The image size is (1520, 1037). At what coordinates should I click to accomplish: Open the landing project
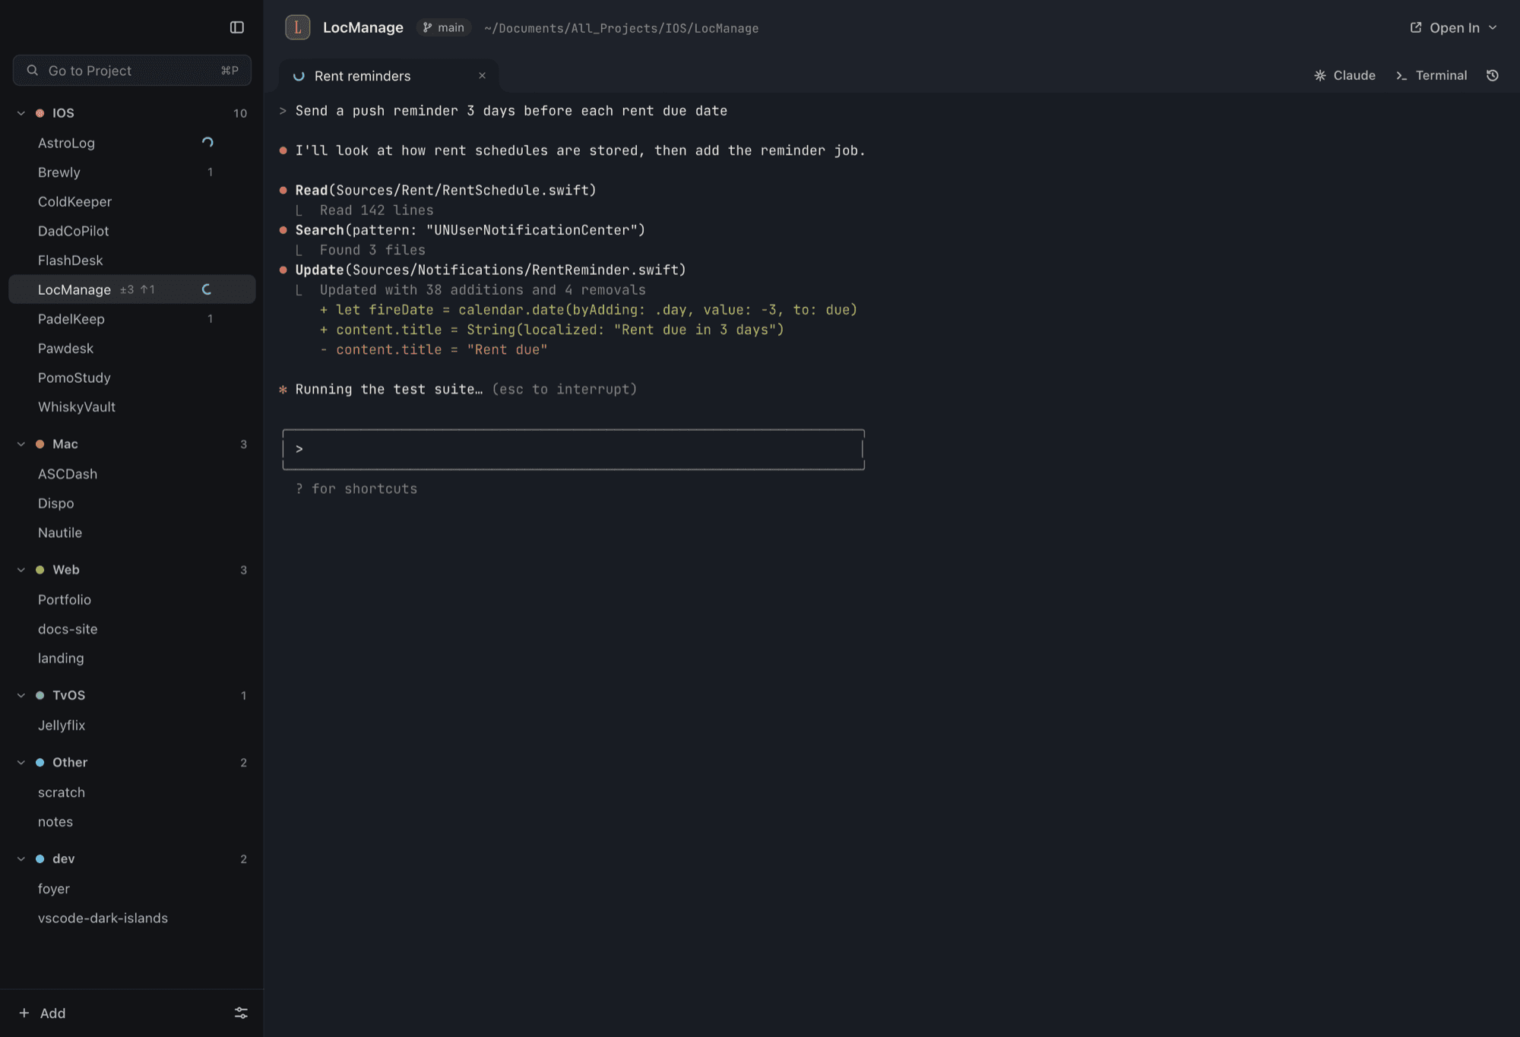coord(132,659)
